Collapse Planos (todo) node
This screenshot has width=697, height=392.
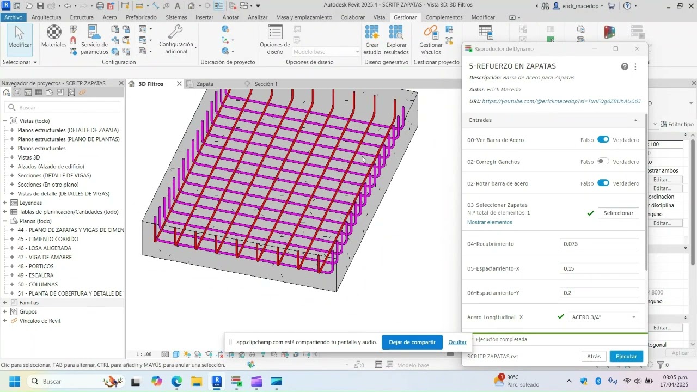5,221
